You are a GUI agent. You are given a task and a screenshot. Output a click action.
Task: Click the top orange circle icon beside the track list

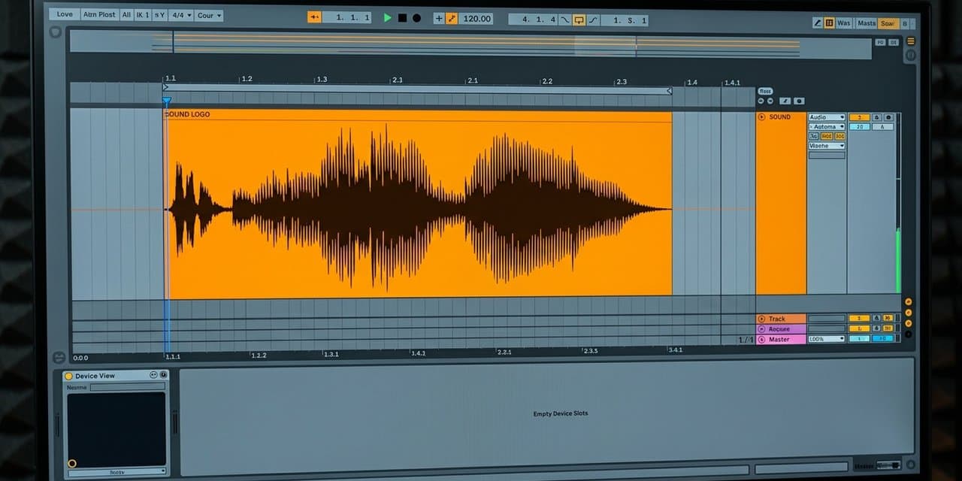click(908, 301)
